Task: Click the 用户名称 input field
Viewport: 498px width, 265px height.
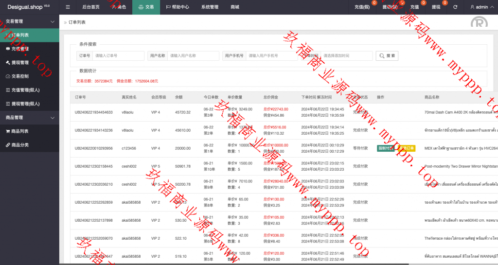Action: tap(193, 56)
